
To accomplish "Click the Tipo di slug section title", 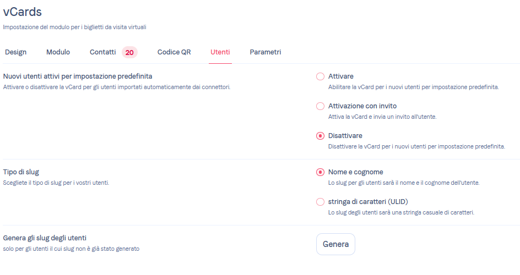I will [21, 172].
